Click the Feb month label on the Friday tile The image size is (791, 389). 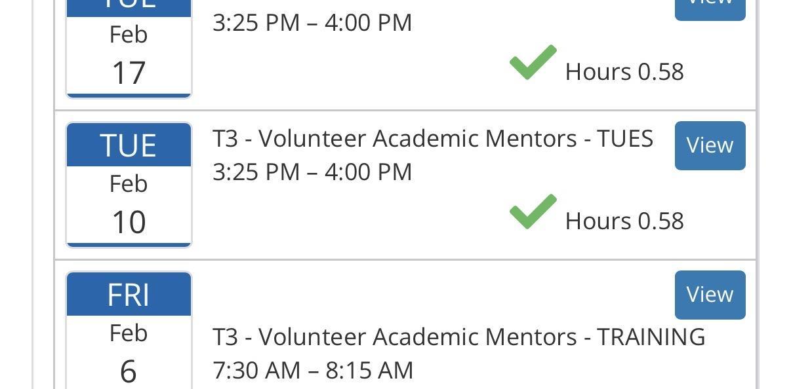click(x=129, y=333)
